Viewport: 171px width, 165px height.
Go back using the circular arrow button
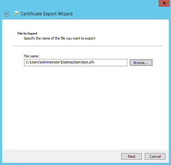7,14
